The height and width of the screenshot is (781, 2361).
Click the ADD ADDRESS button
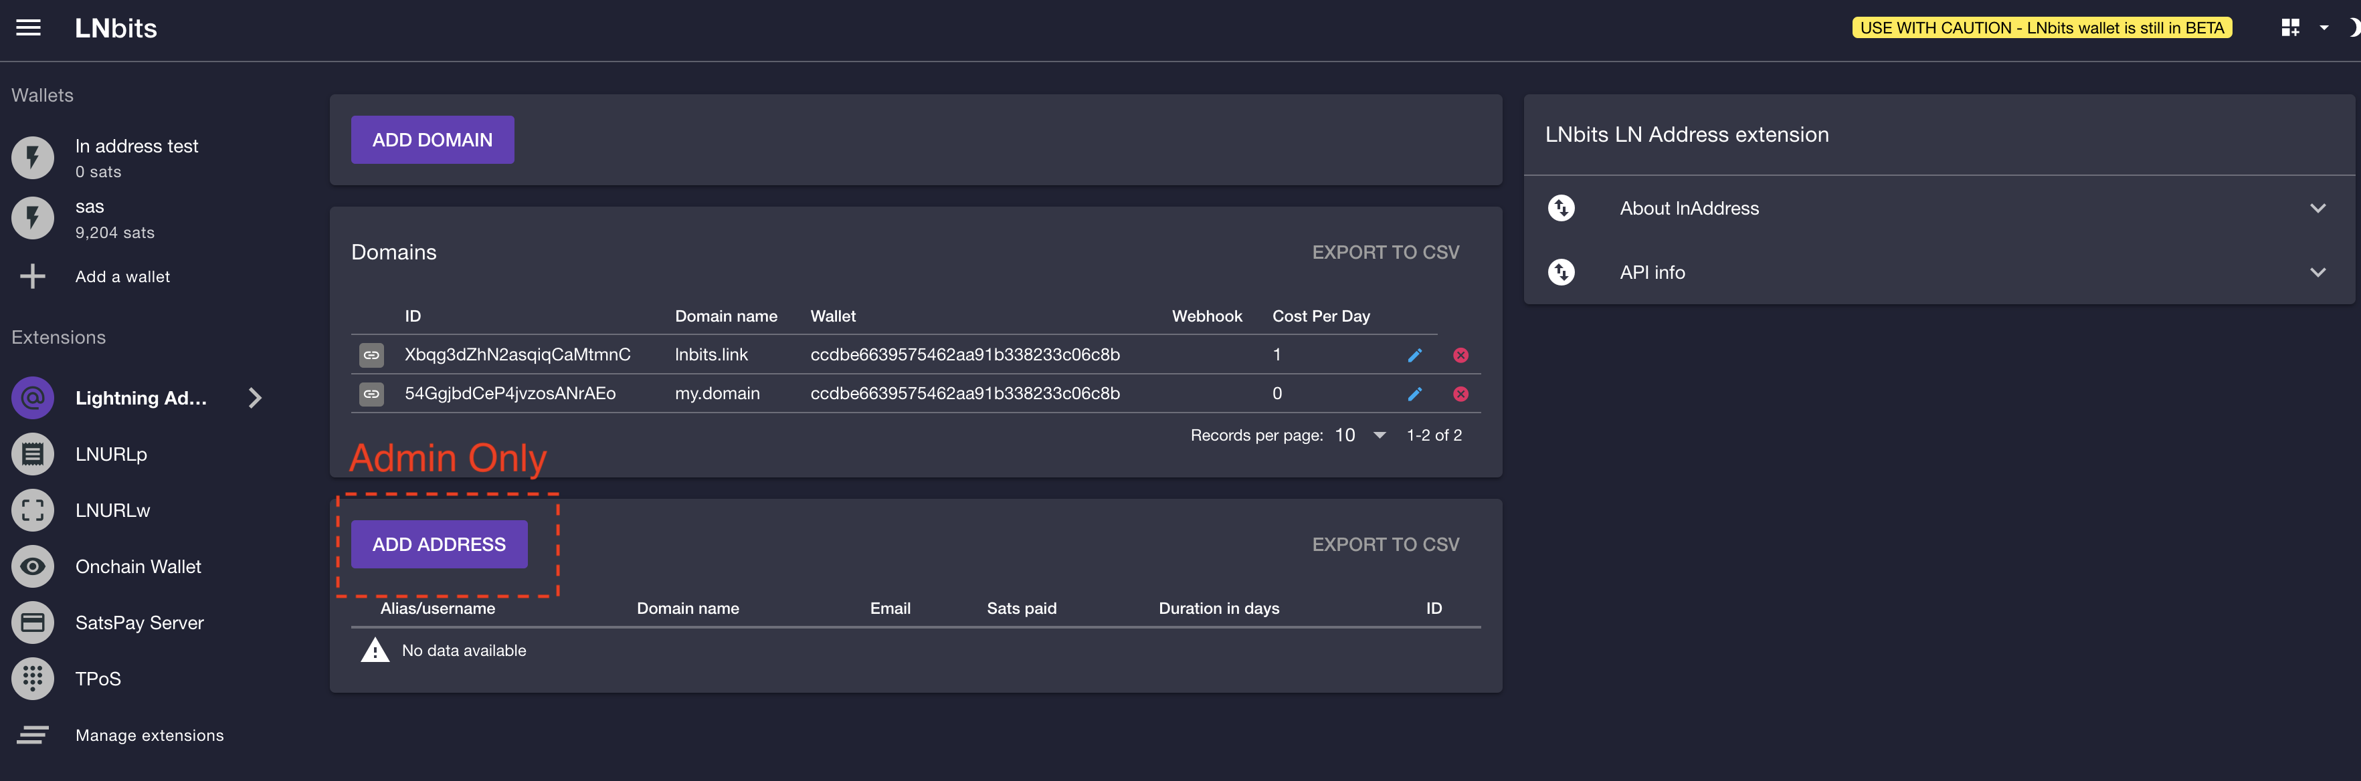tap(439, 544)
